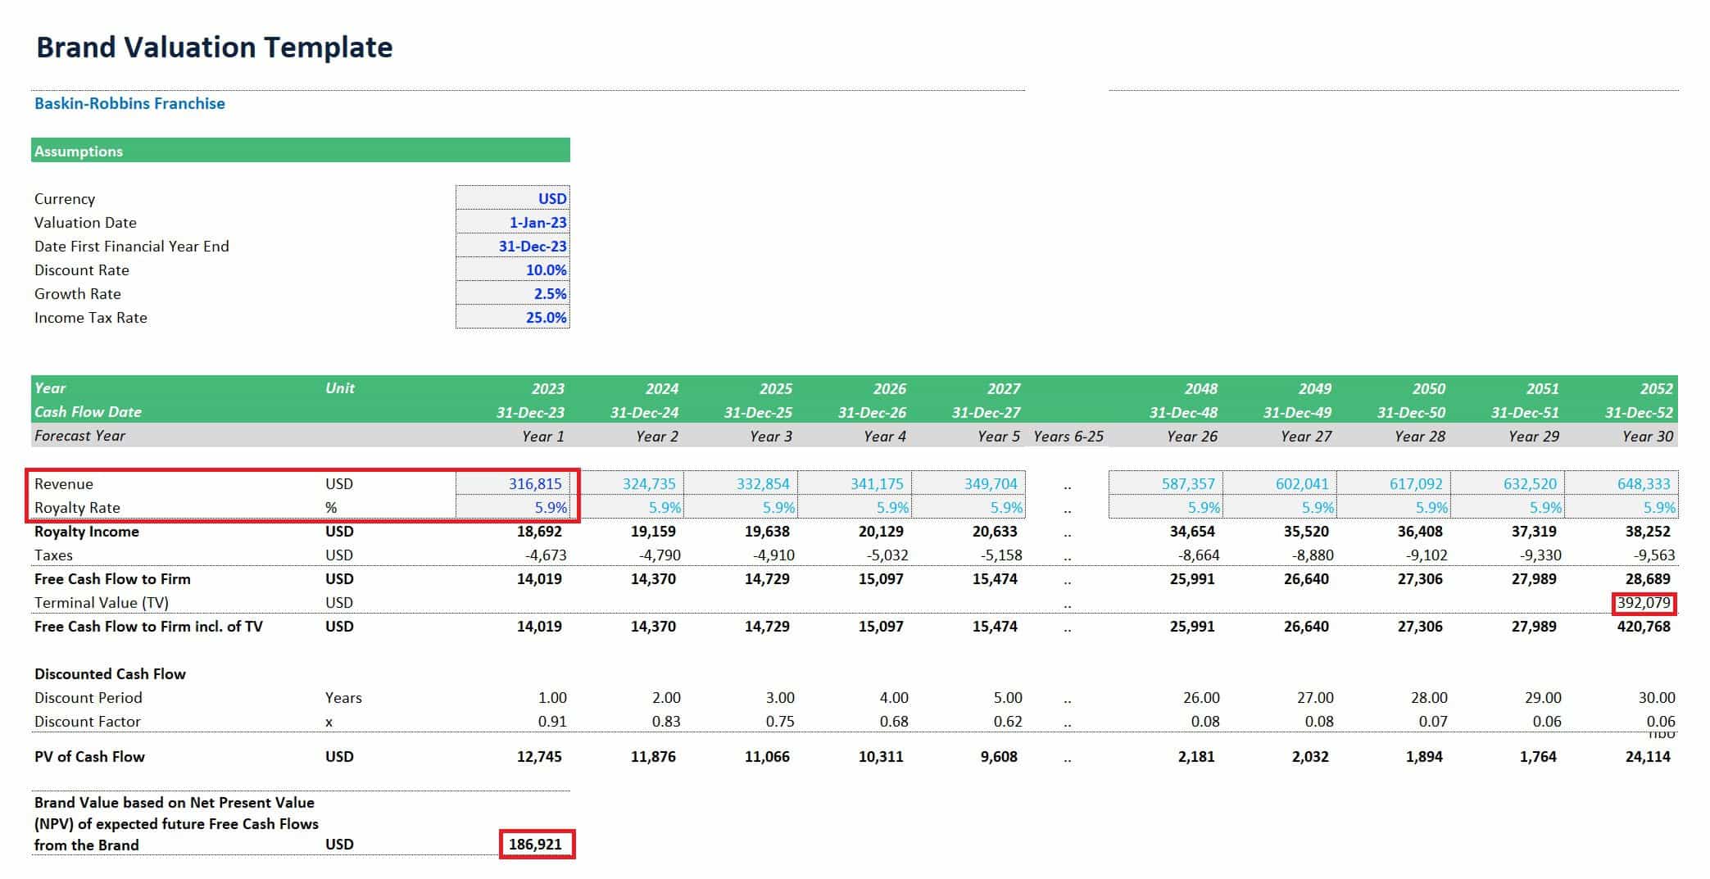Click the 2052 Revenue cell 648,333
Viewport: 1710px width, 879px height.
click(1622, 483)
